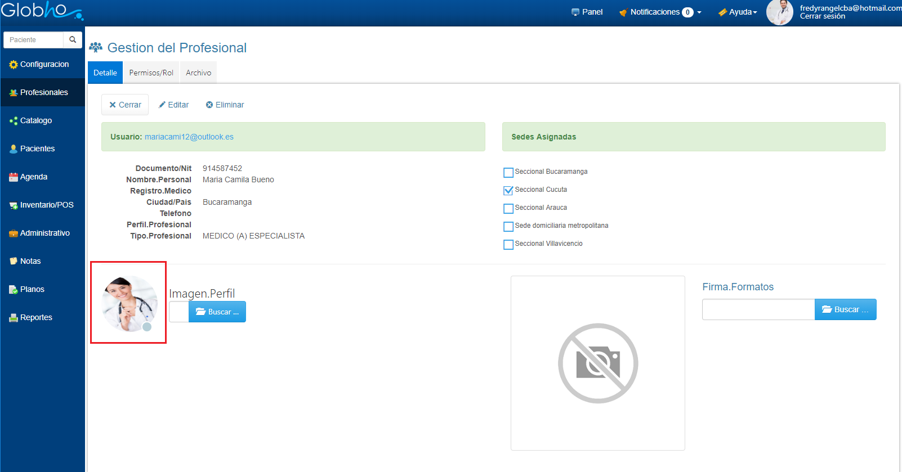Check the Seccional Bucaramanga checkbox
This screenshot has height=472, width=902.
tap(508, 173)
